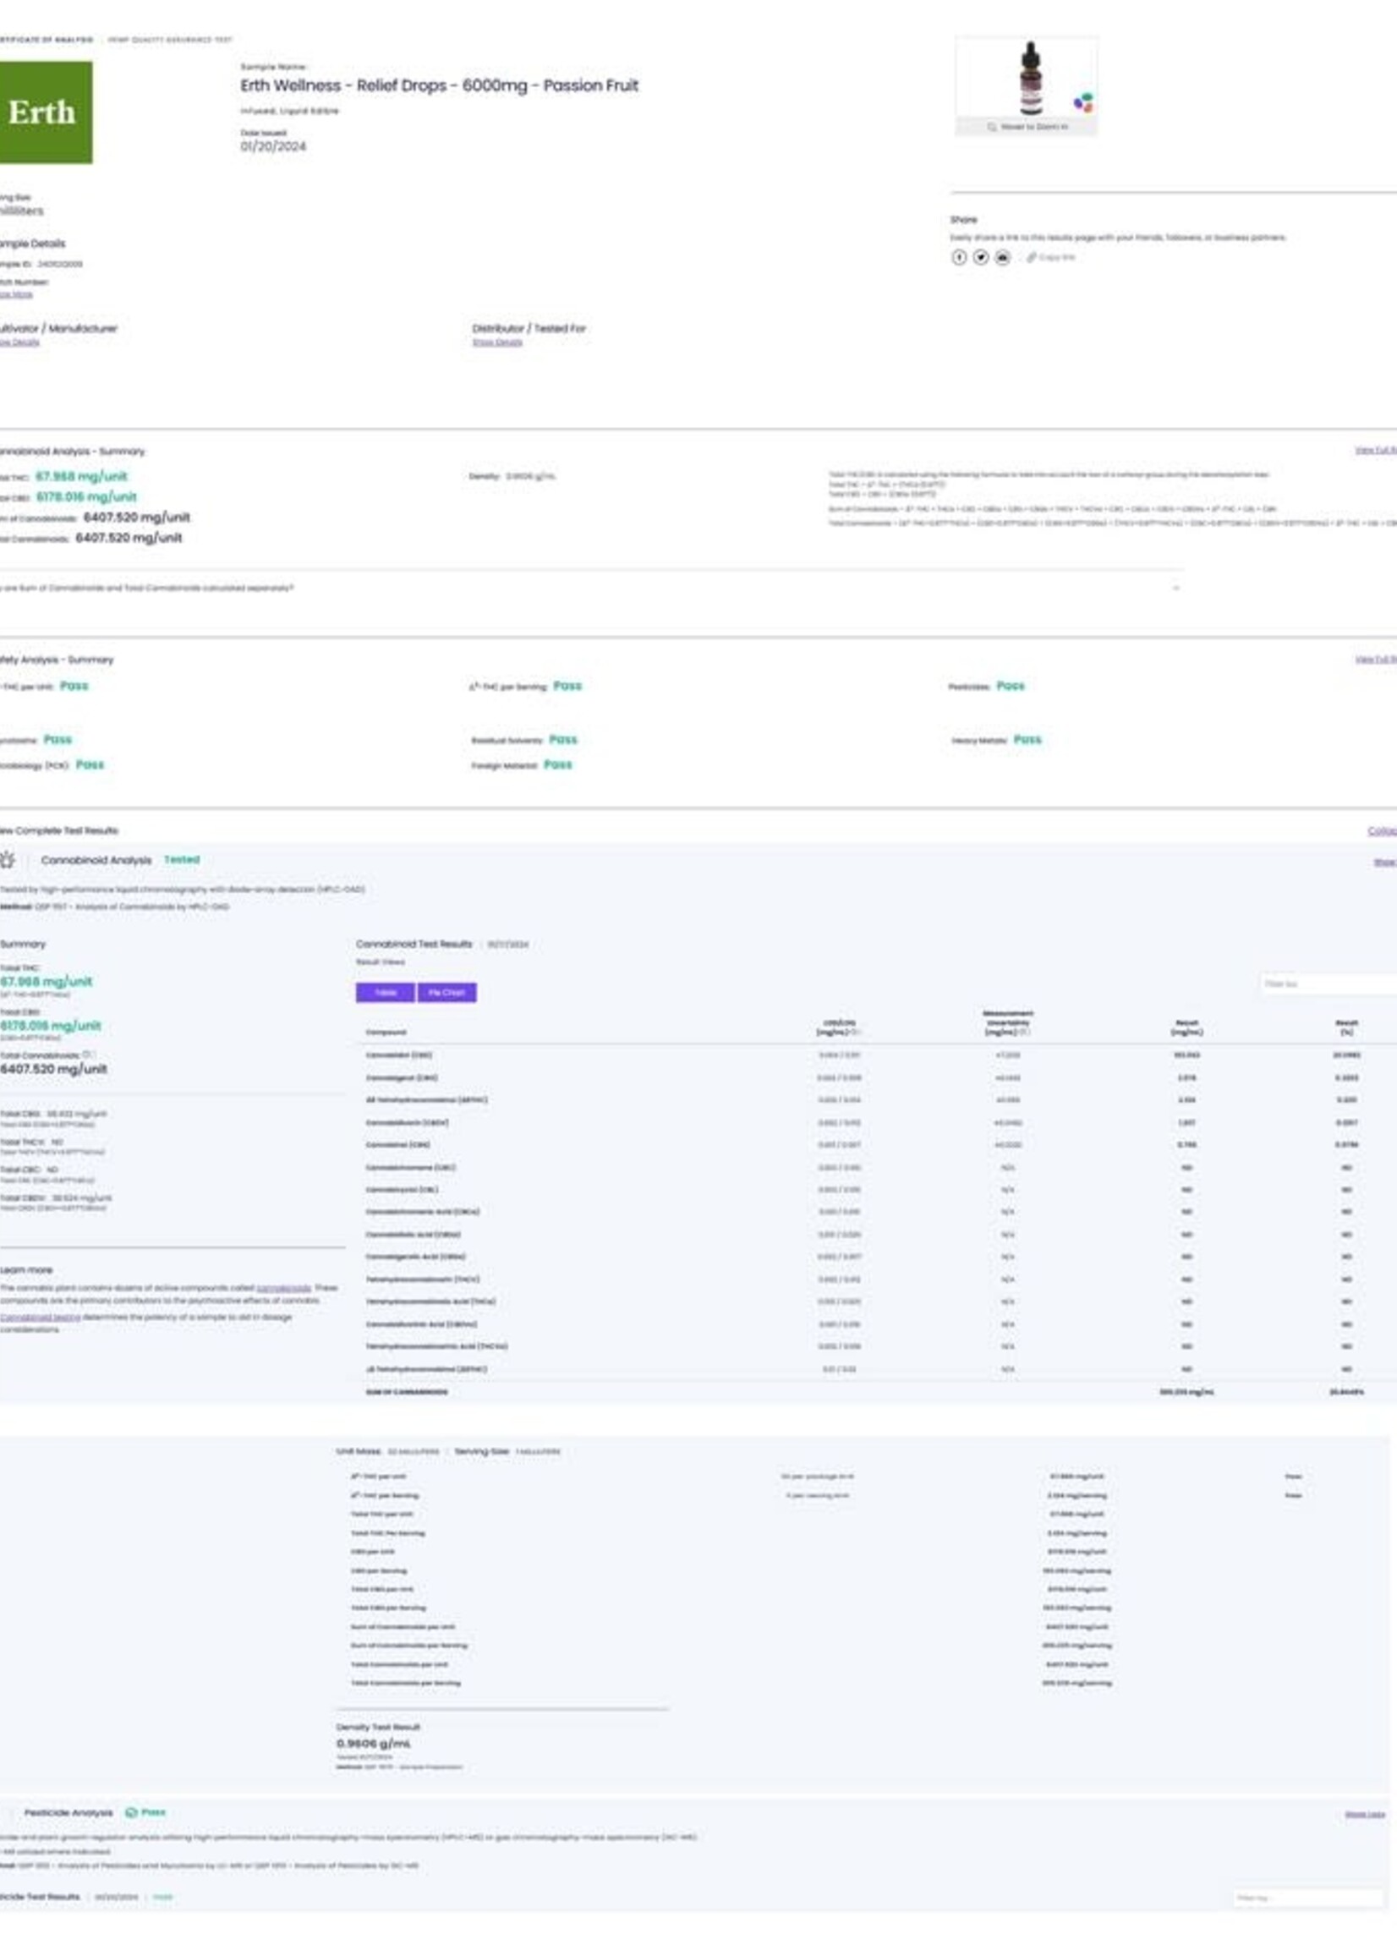1397x1956 pixels.
Task: Click the pesticide results filter input field
Action: [x=1306, y=1897]
